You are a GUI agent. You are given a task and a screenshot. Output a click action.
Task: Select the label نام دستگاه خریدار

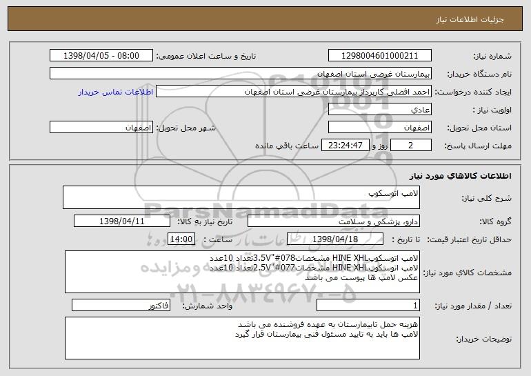[479, 74]
